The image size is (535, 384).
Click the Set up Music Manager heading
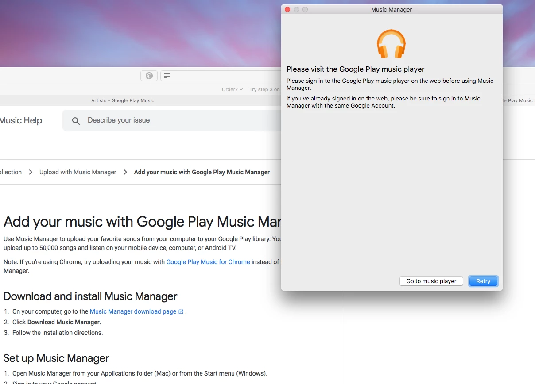tap(56, 358)
